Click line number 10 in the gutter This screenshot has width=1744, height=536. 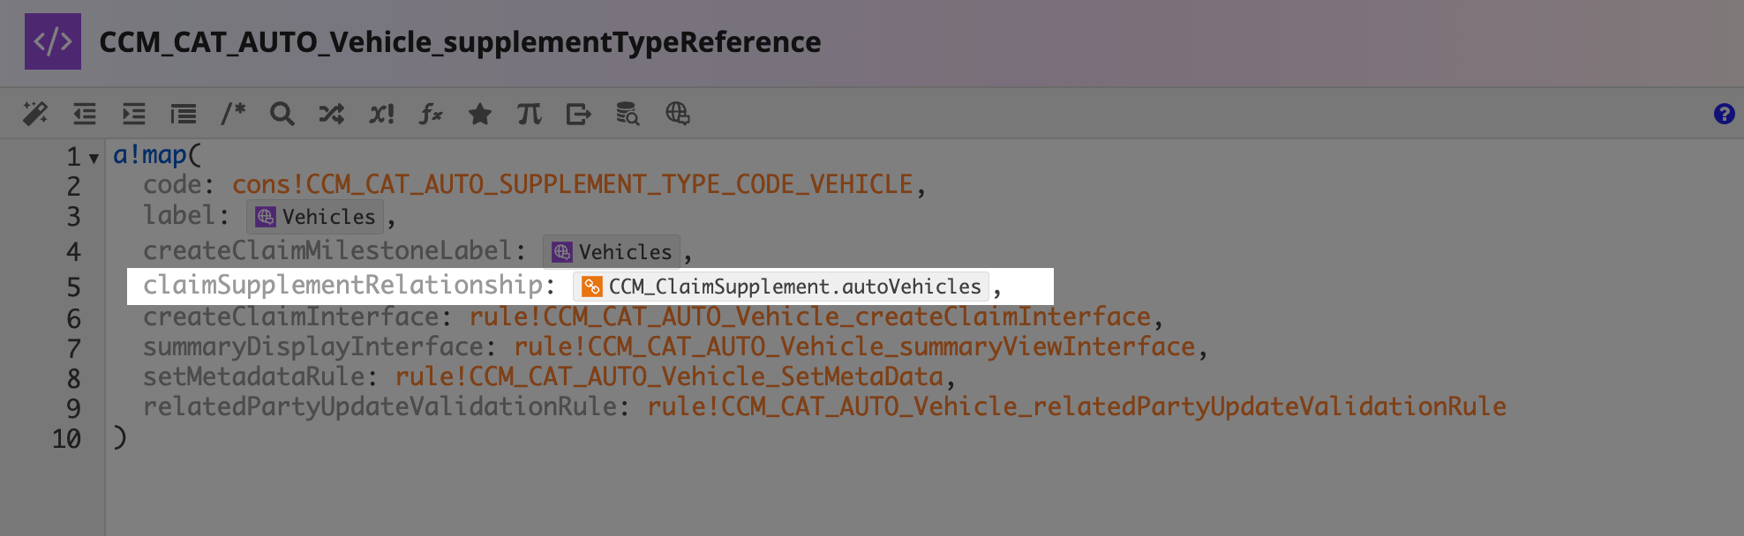[66, 439]
